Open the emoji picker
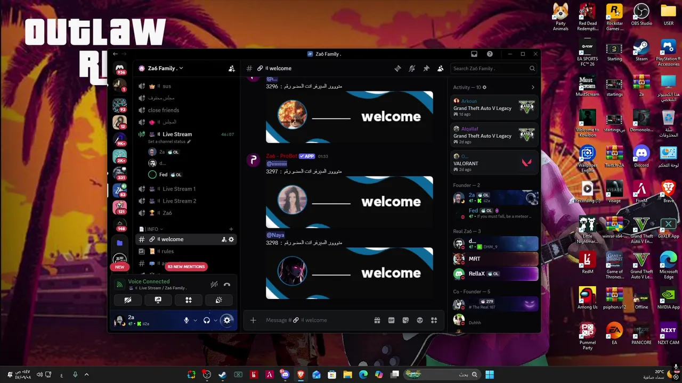Viewport: 682px width, 383px height. (420, 320)
